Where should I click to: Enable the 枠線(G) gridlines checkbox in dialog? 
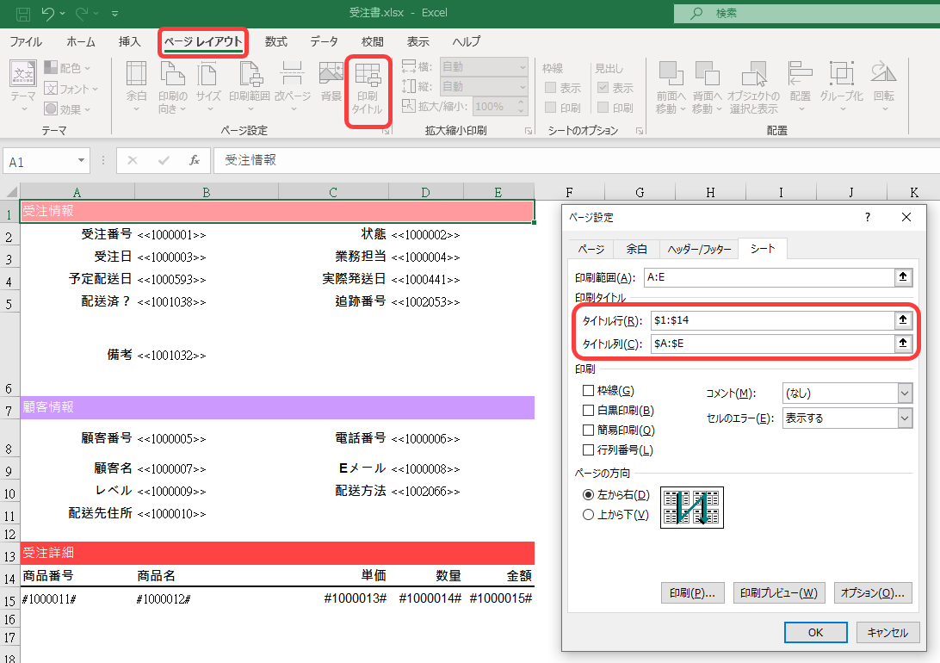pyautogui.click(x=589, y=391)
